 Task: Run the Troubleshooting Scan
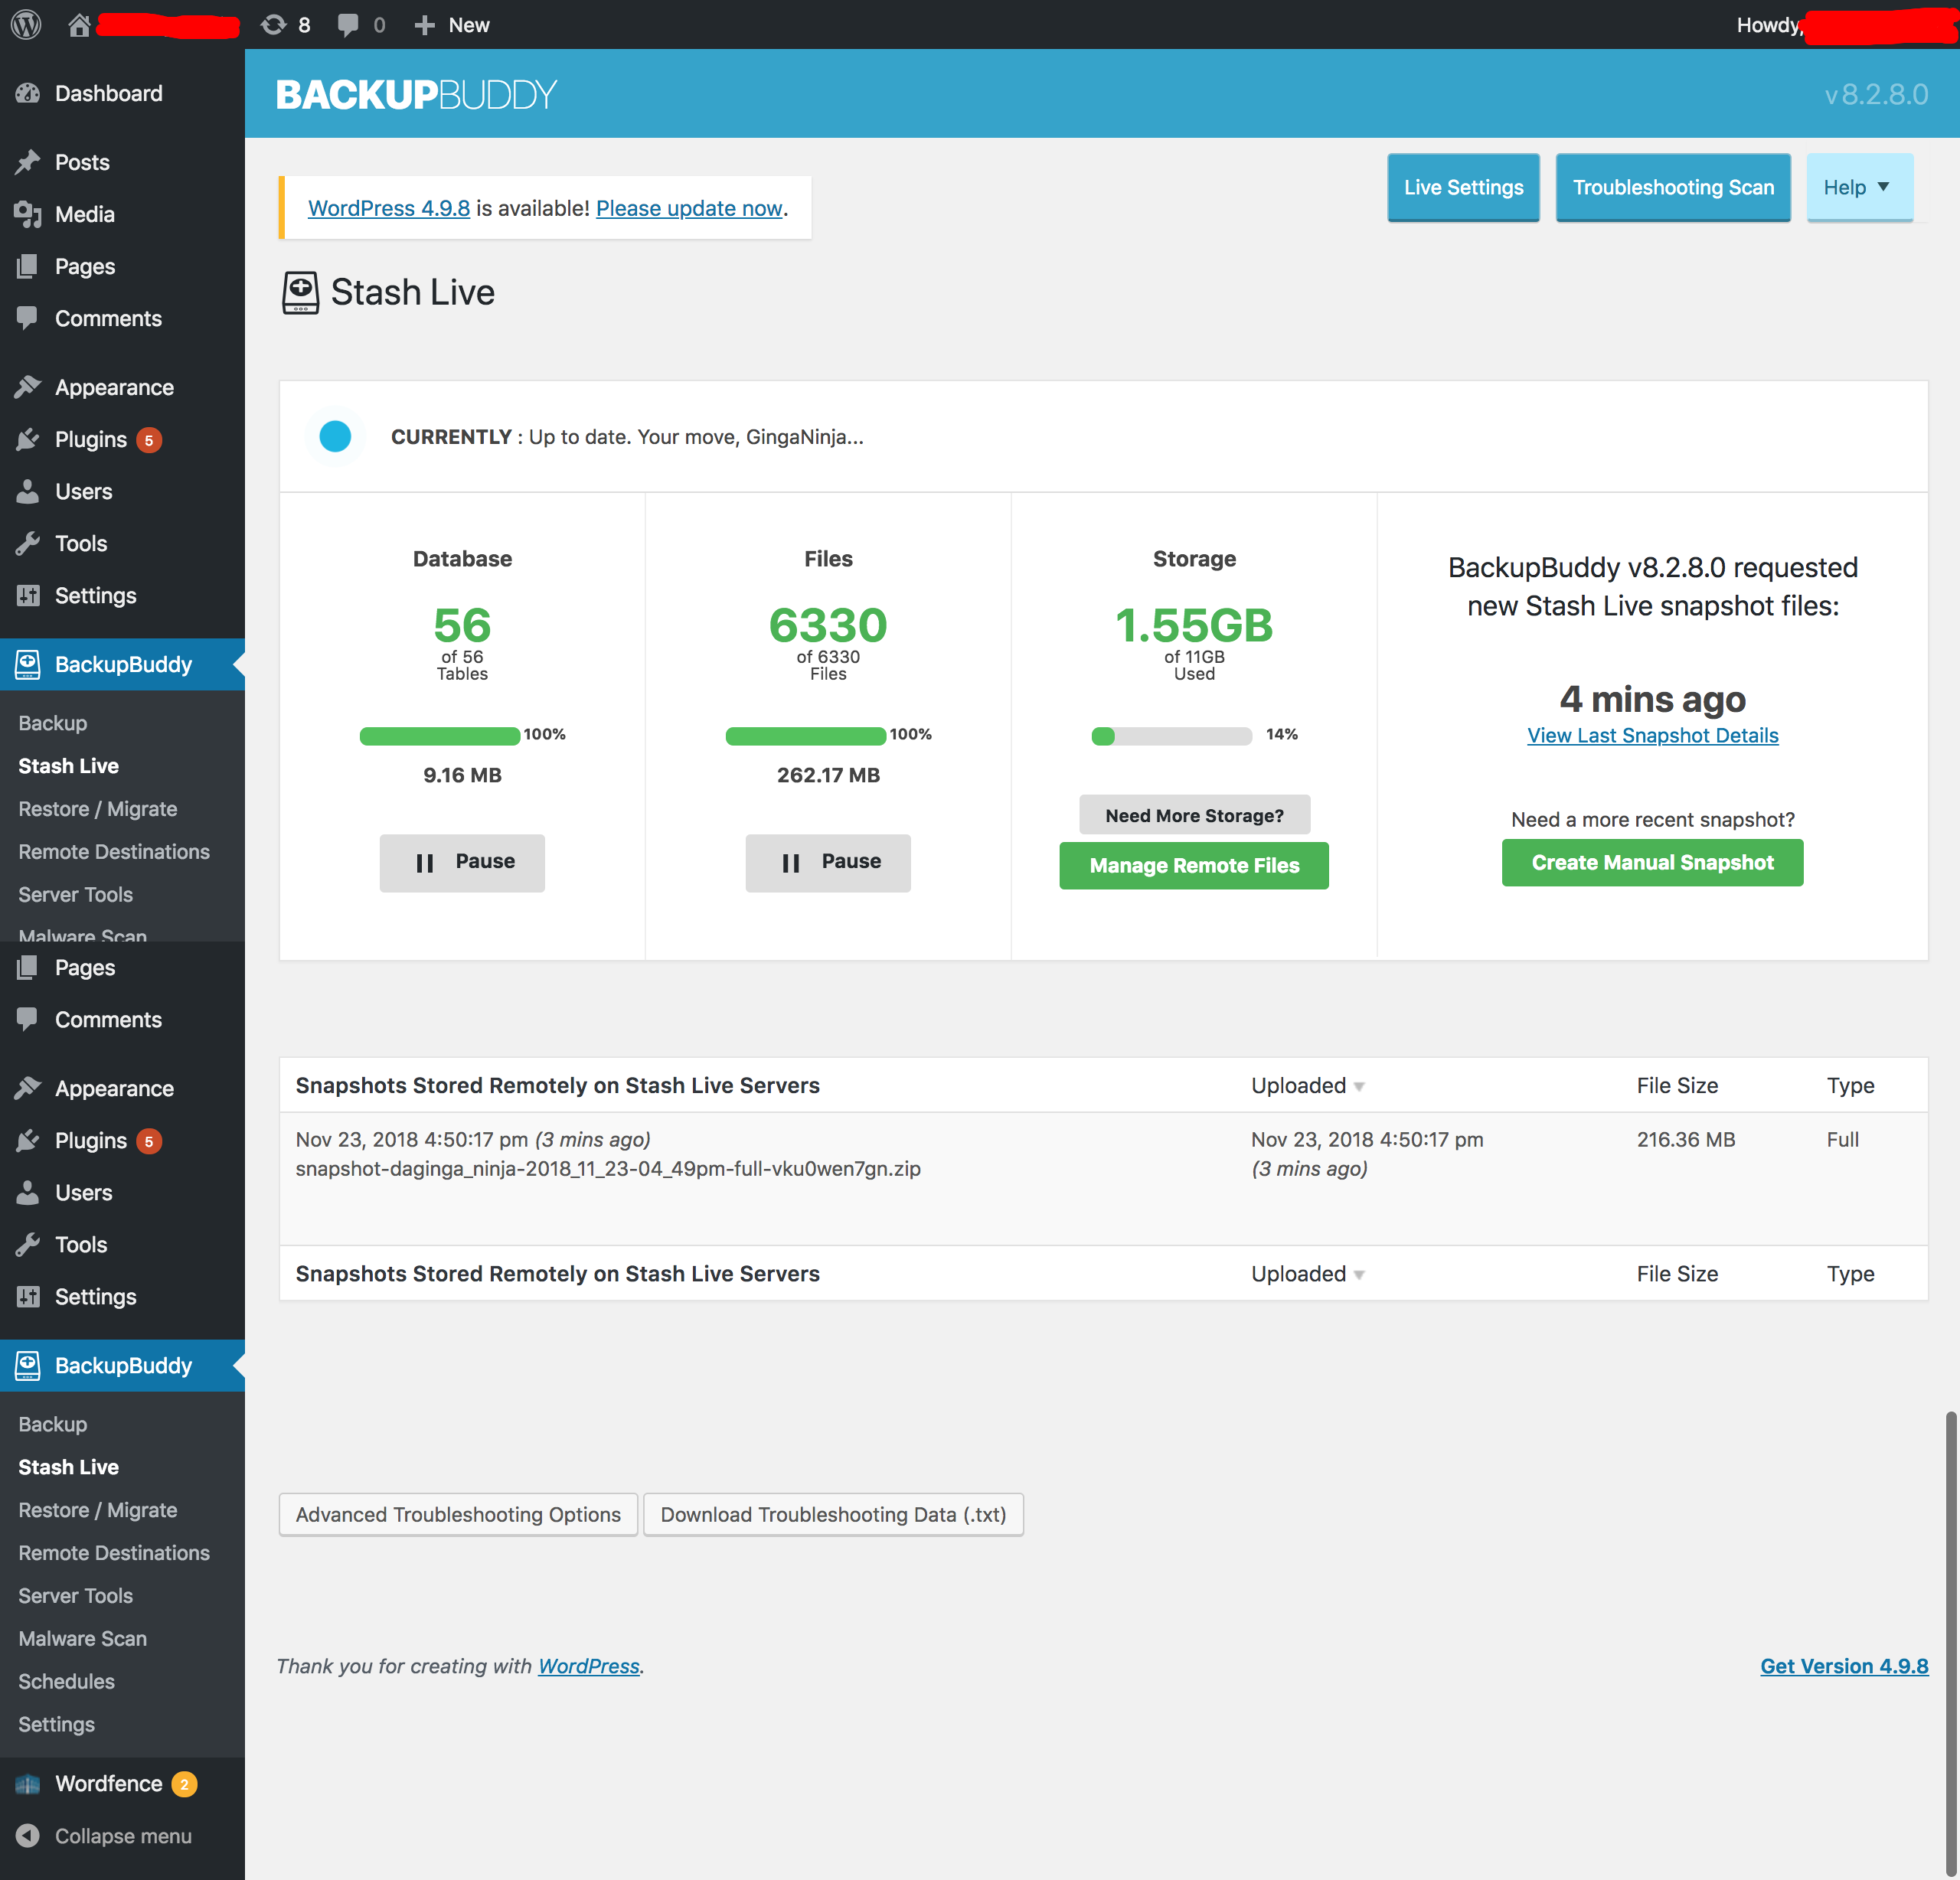click(1673, 187)
